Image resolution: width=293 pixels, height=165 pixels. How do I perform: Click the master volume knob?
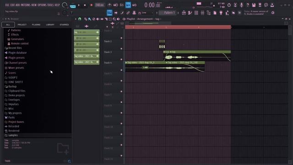click(x=65, y=5)
